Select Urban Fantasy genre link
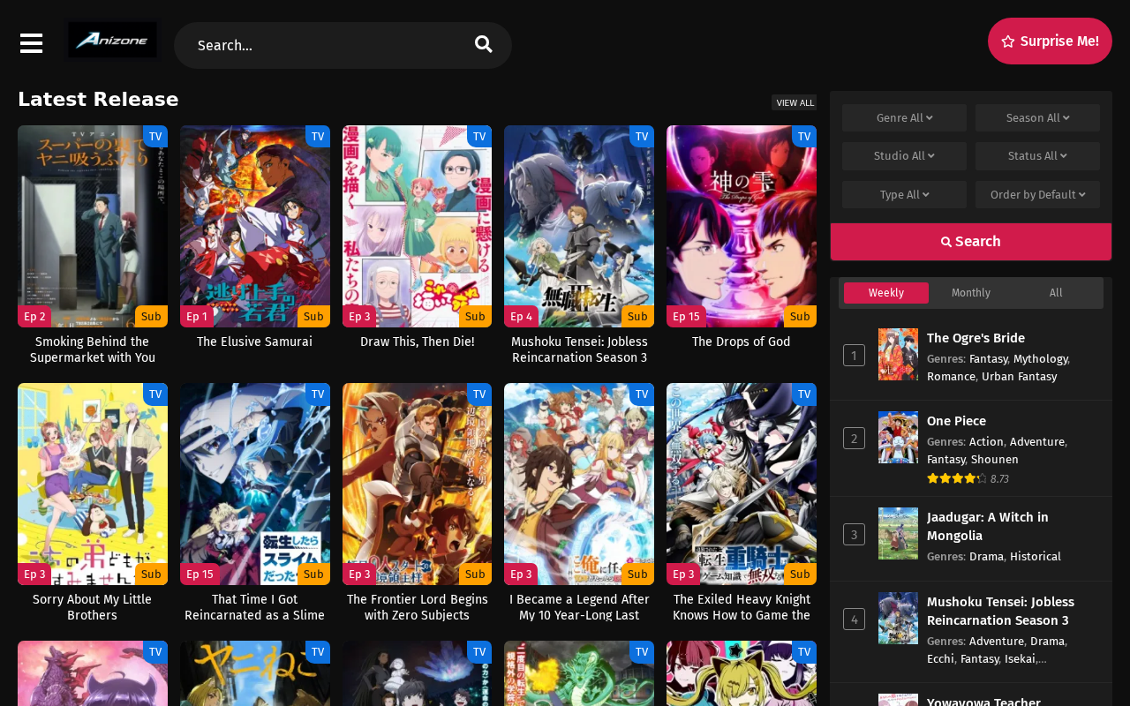1130x706 pixels. (1019, 377)
